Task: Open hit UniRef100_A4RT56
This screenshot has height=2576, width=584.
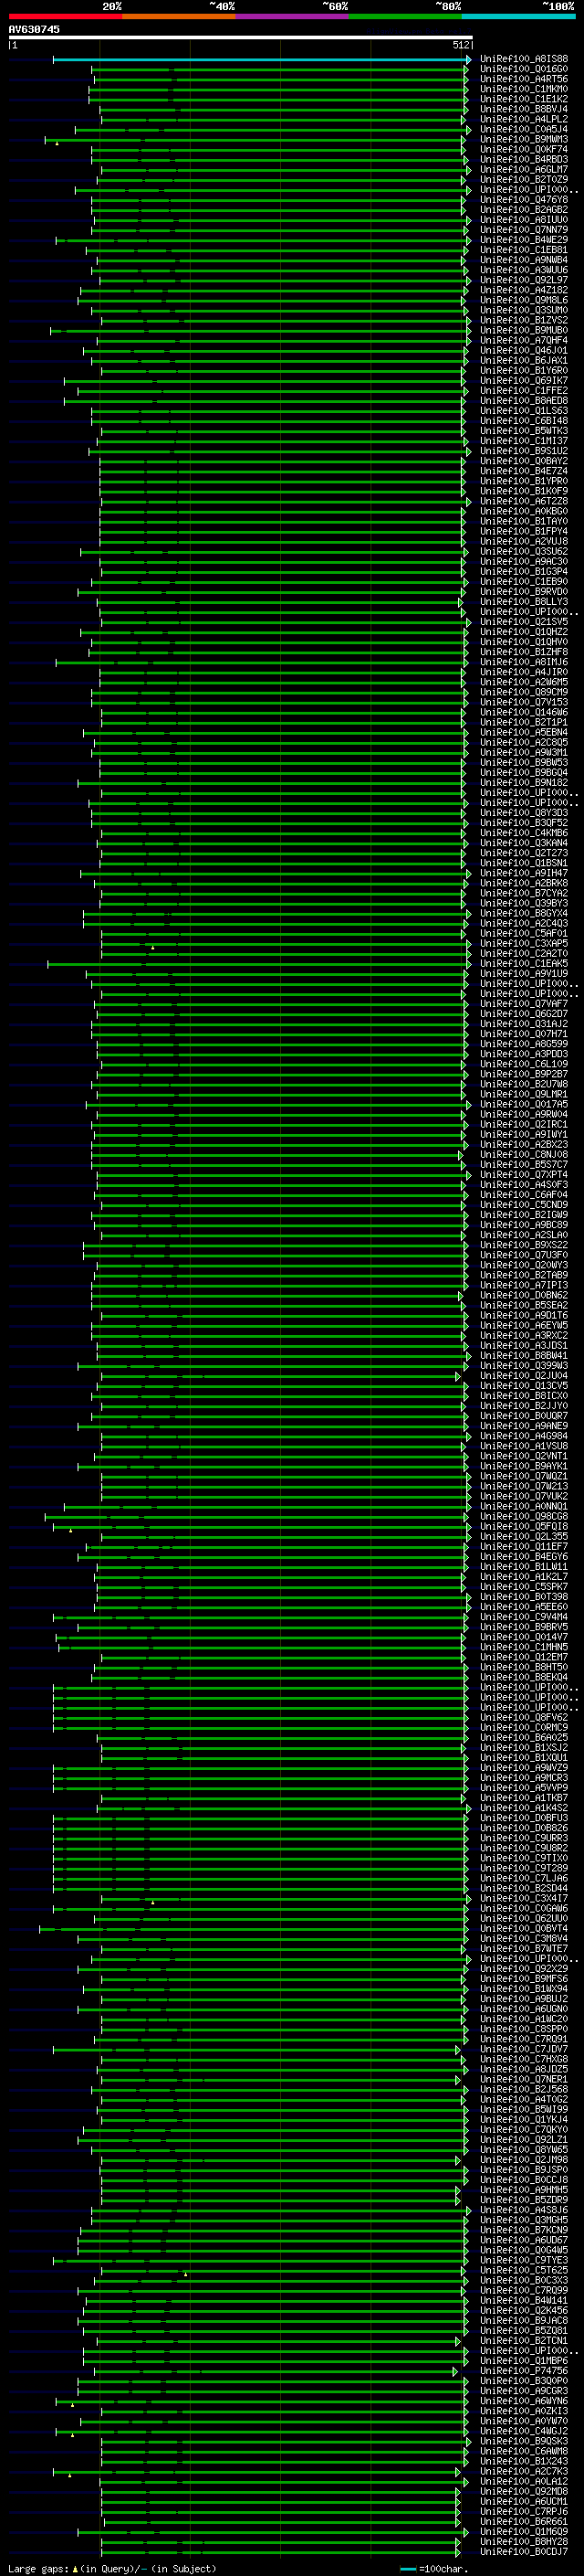Action: (524, 79)
